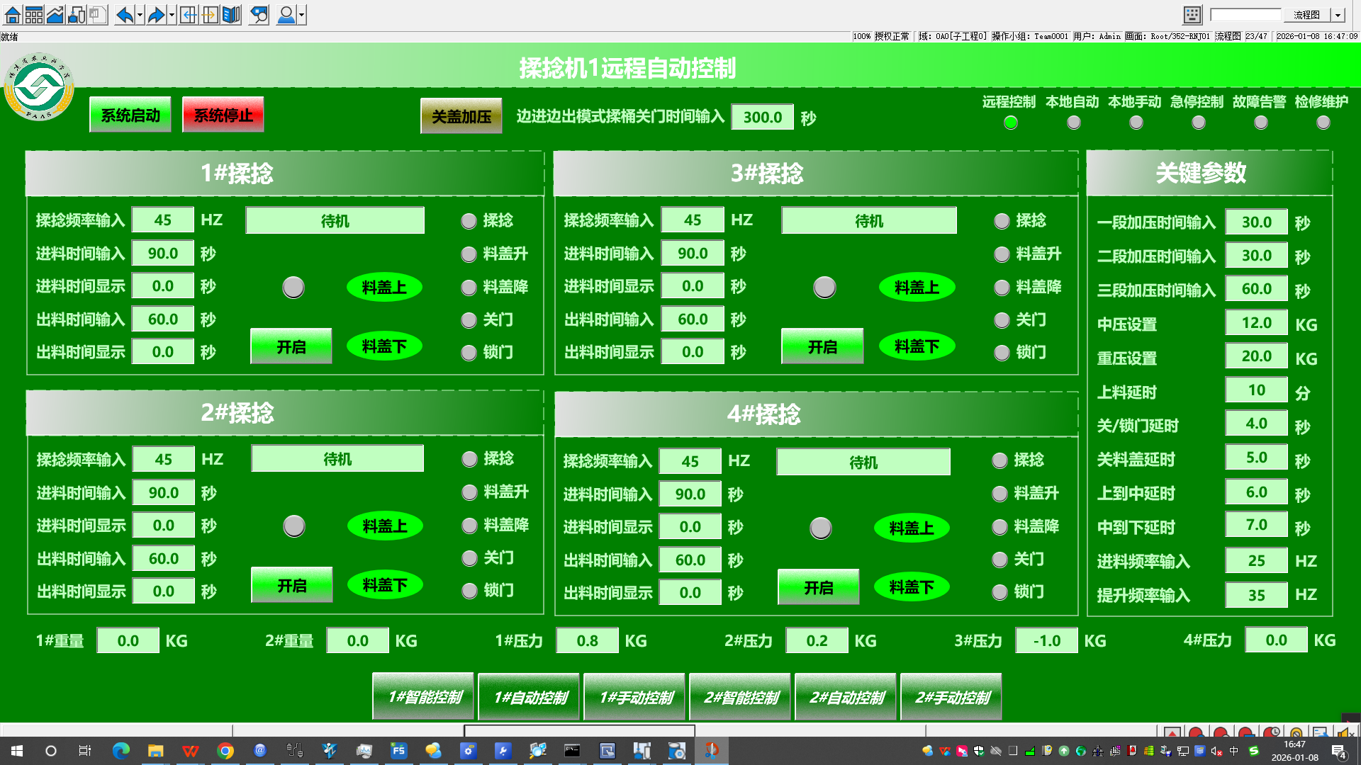Click the user account icon
The width and height of the screenshot is (1361, 765).
286,15
